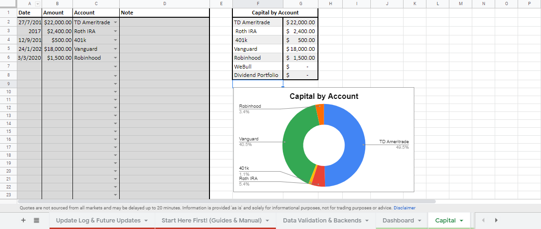Select the Capital by Account table header
The height and width of the screenshot is (229, 541).
point(275,13)
